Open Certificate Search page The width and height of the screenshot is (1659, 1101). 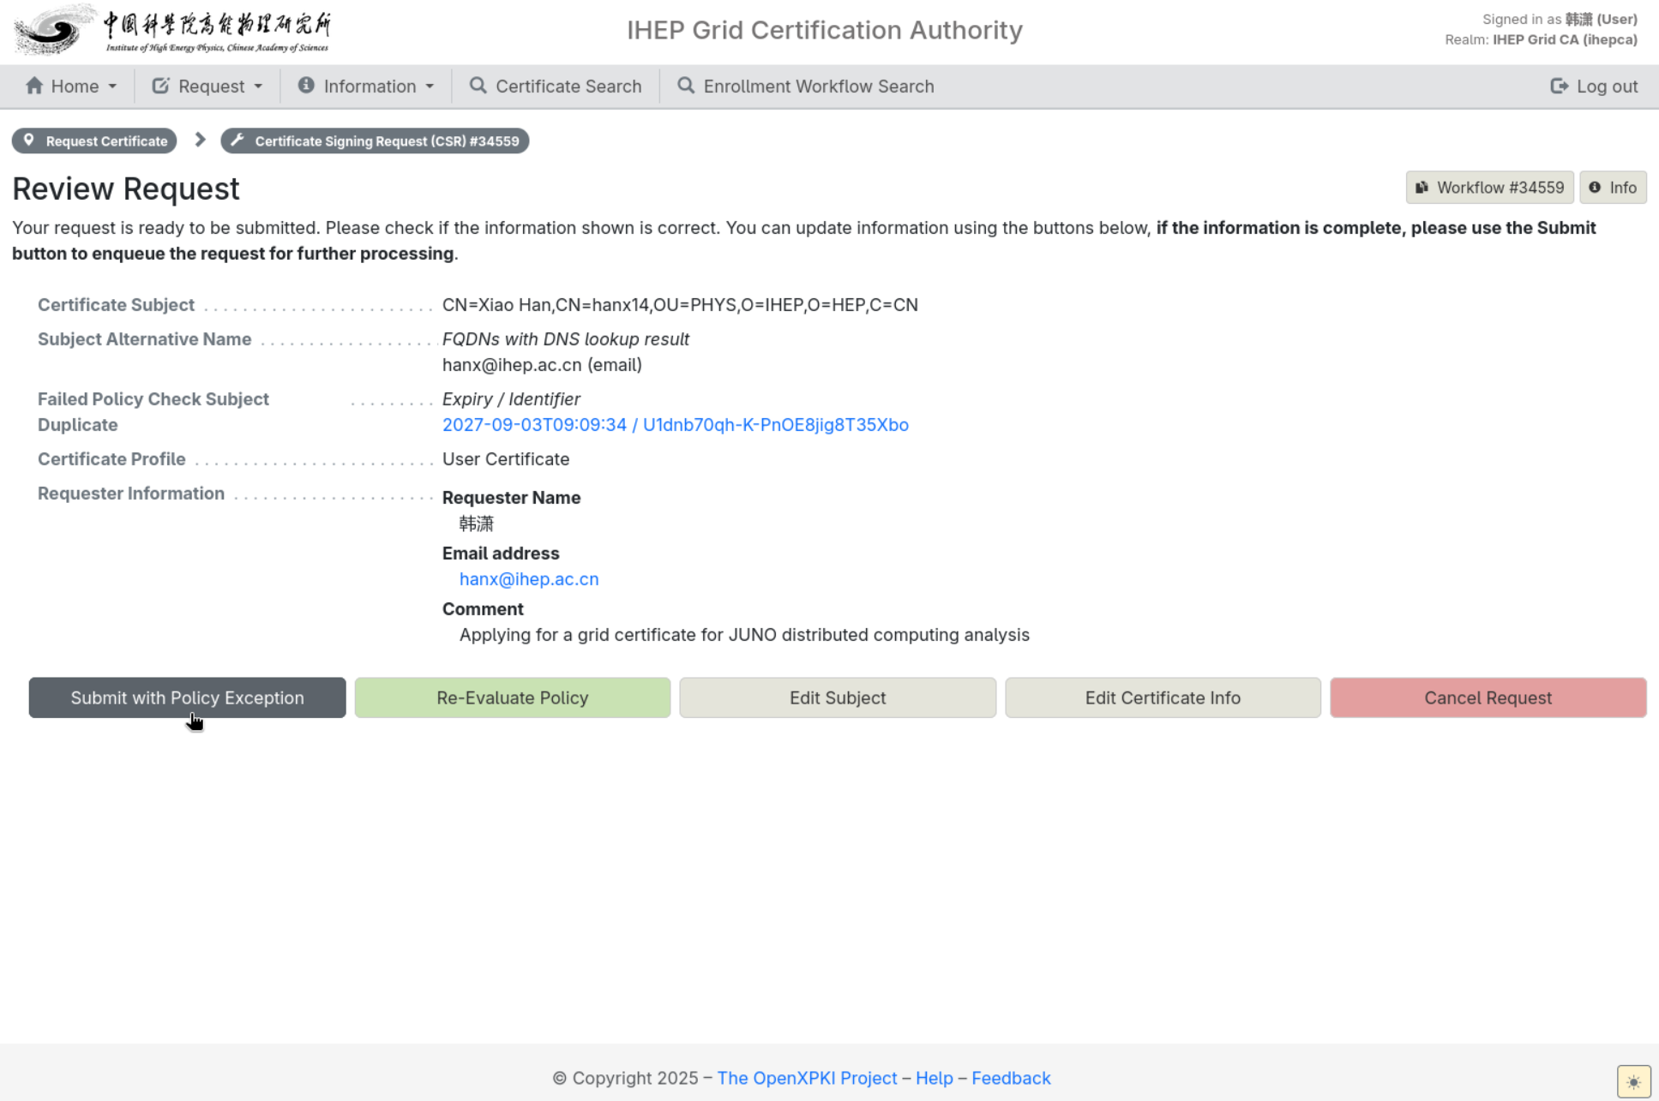[x=556, y=87]
